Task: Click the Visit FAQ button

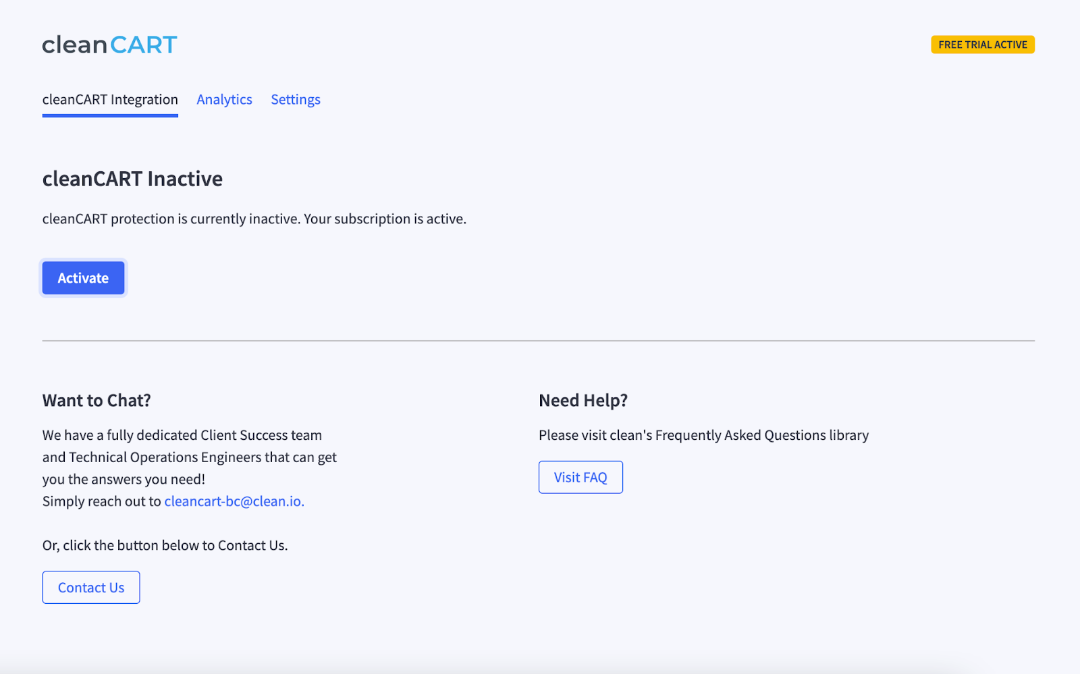Action: [580, 477]
